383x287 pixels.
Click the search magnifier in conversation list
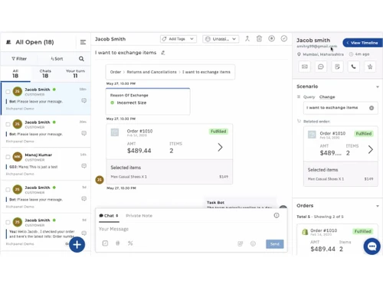point(81,59)
